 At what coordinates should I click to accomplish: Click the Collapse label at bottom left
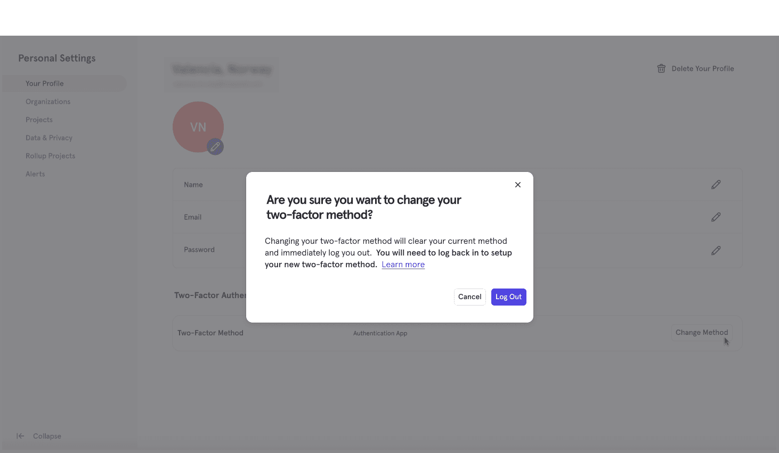click(47, 435)
